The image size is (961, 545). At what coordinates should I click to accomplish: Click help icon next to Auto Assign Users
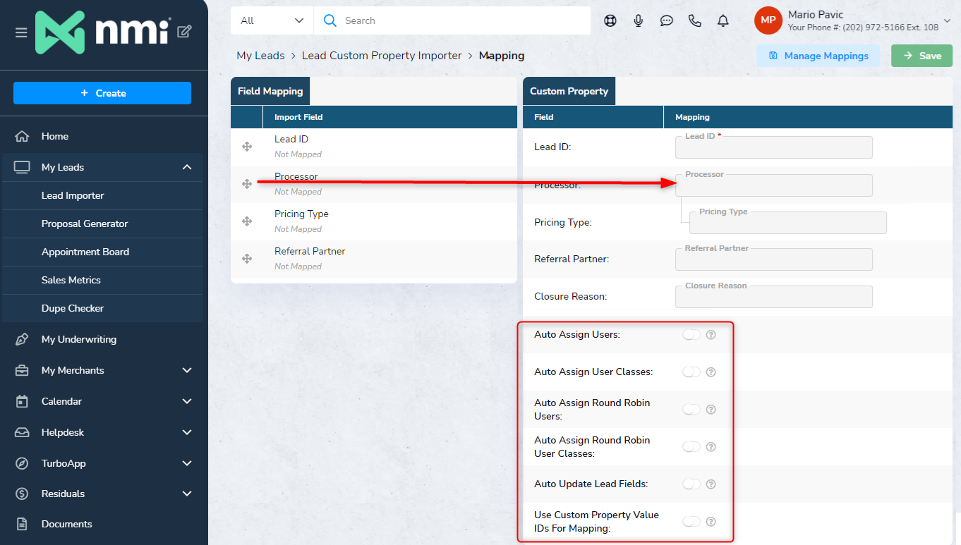click(711, 335)
